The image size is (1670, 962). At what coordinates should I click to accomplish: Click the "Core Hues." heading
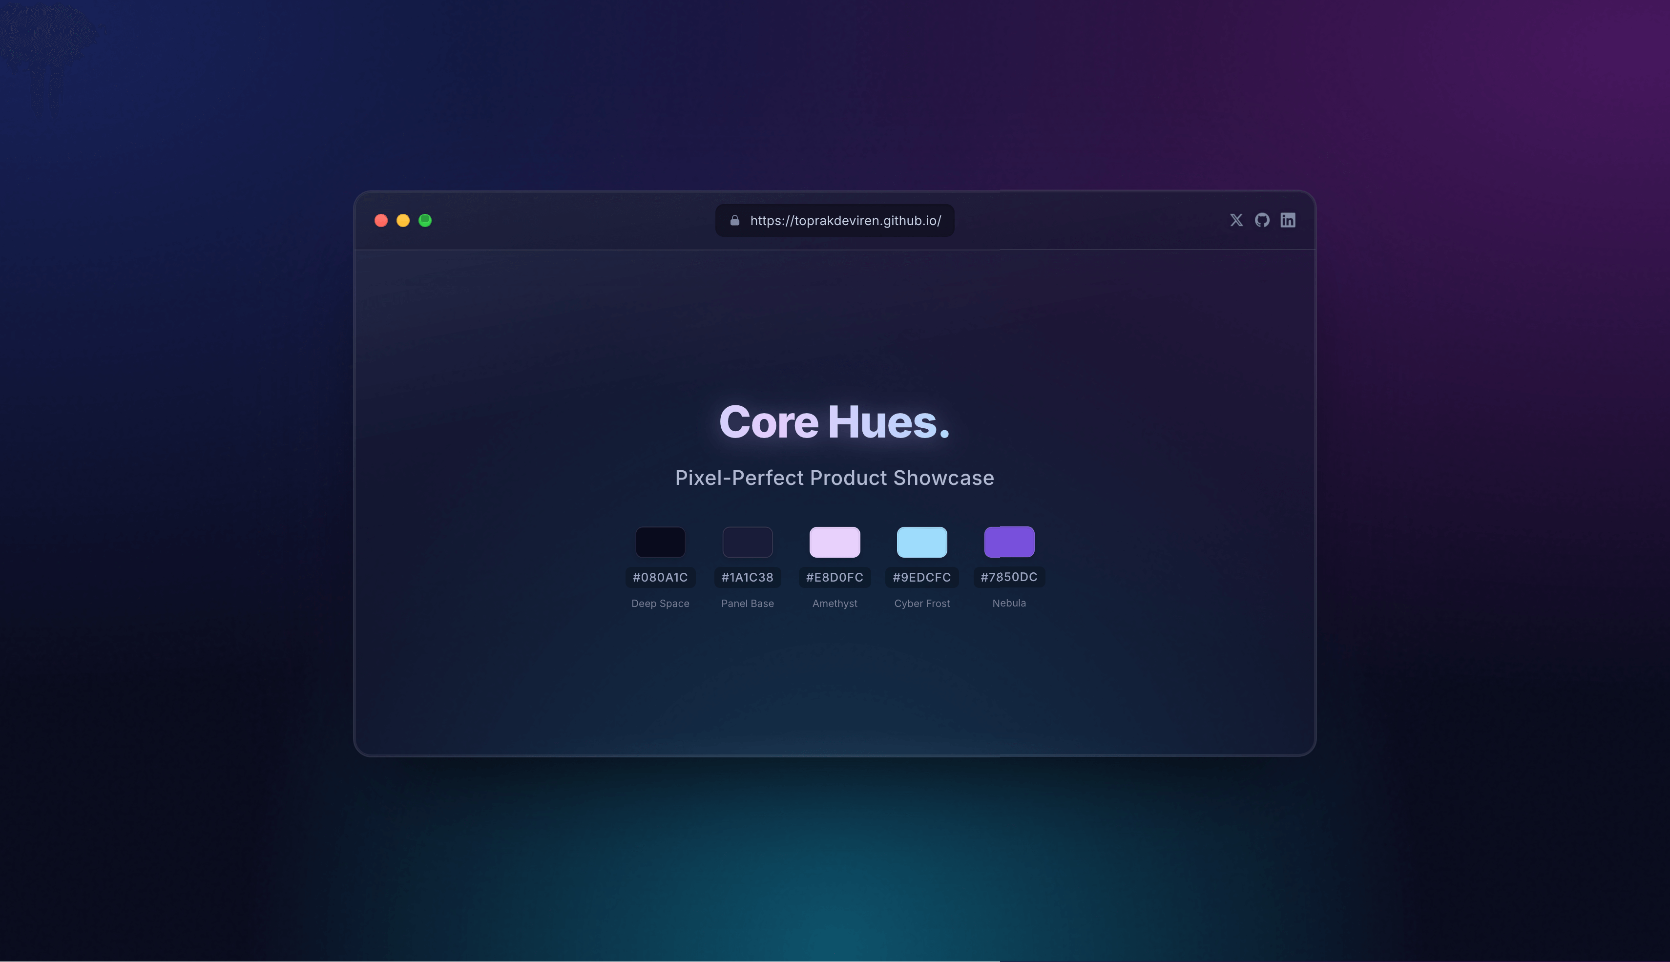pos(835,421)
